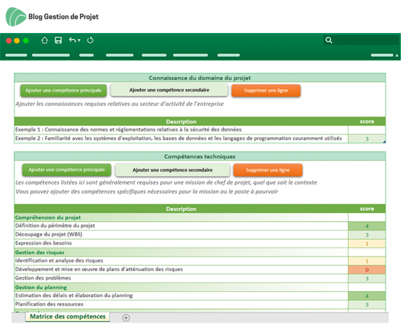Collapse the ribbon with the up arrow
The image size is (413, 330).
396,55
